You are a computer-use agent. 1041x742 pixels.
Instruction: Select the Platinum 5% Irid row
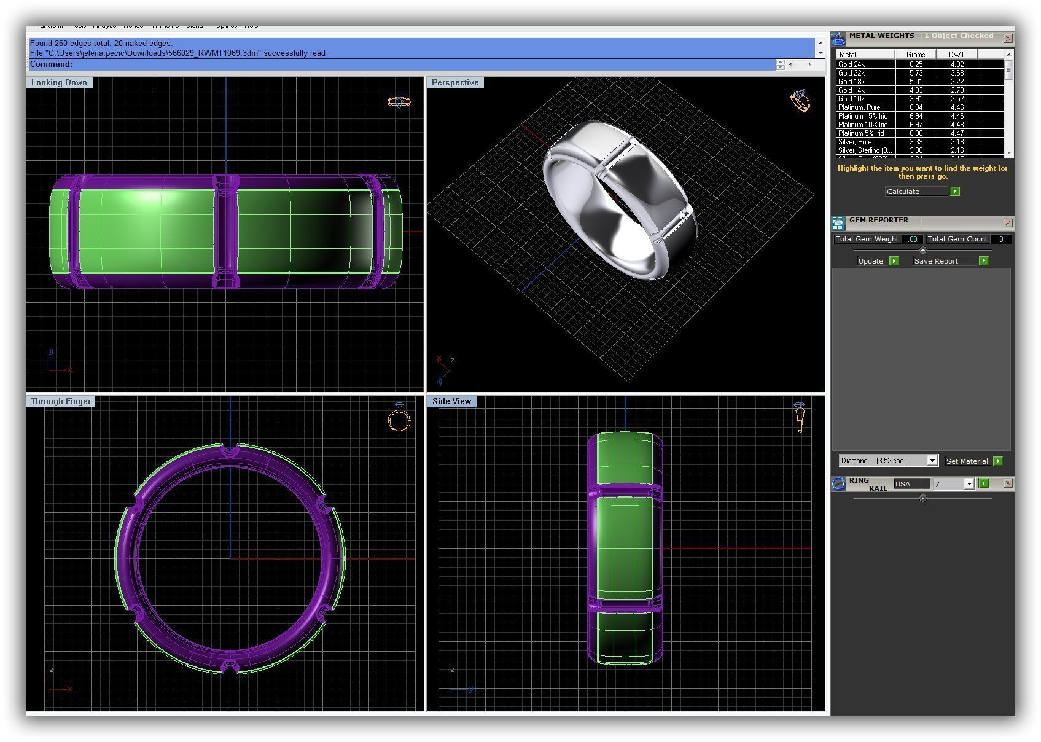click(919, 133)
